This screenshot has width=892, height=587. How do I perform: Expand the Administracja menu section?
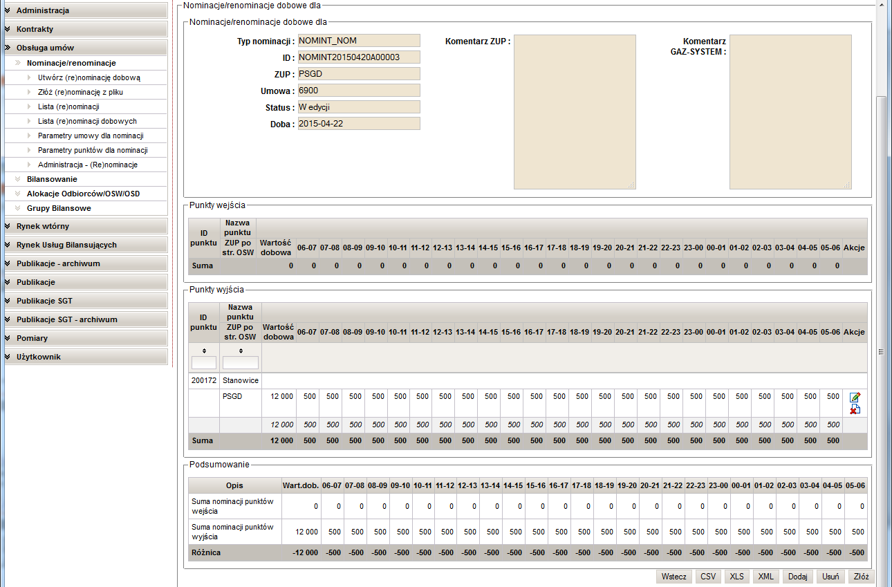click(86, 11)
